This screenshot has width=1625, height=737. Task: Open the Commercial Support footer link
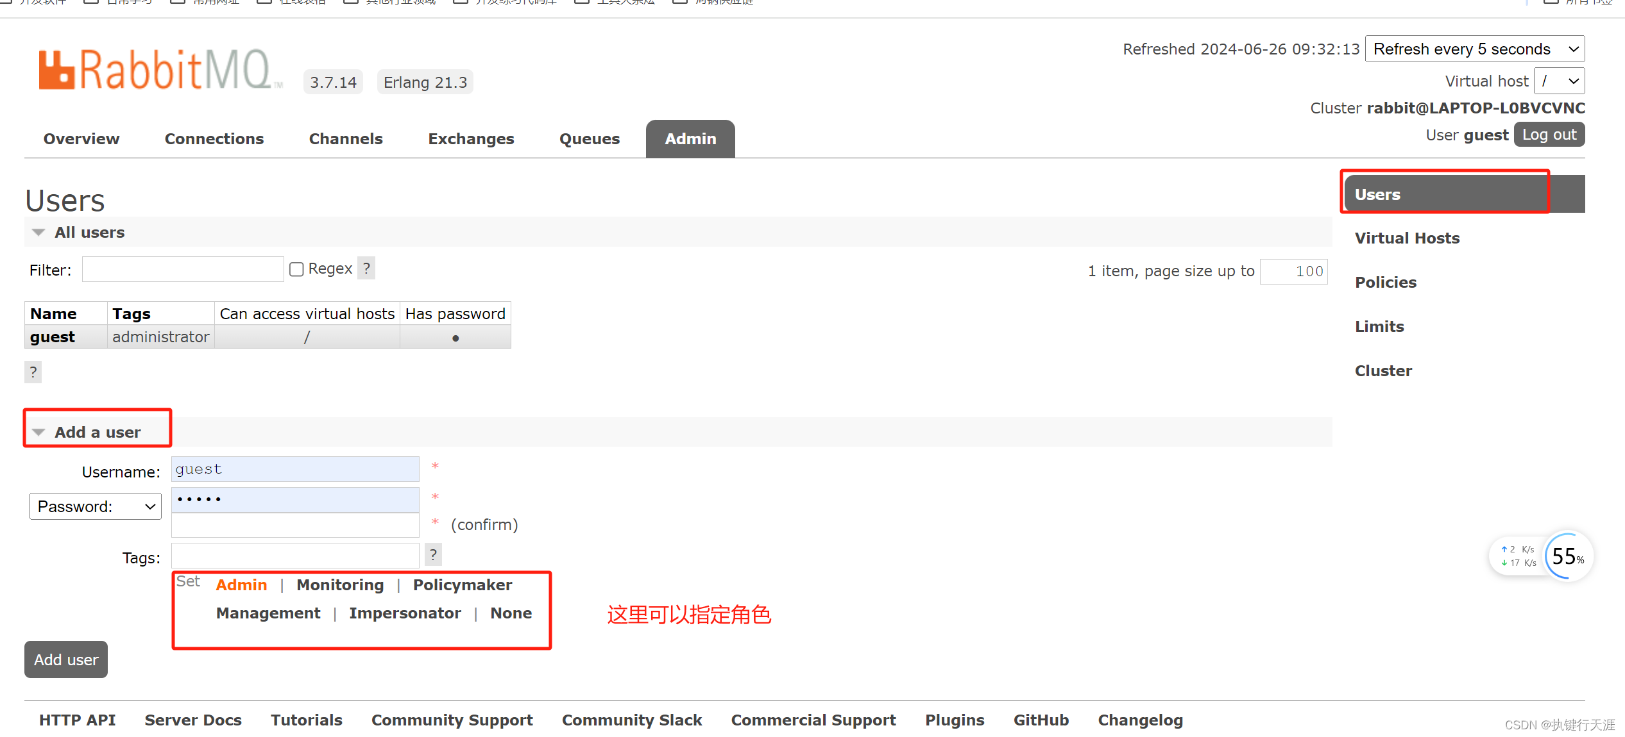(x=813, y=720)
